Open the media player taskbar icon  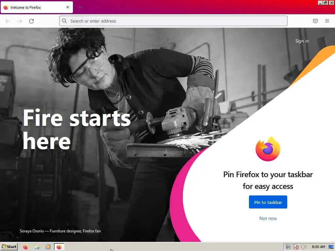(48, 247)
